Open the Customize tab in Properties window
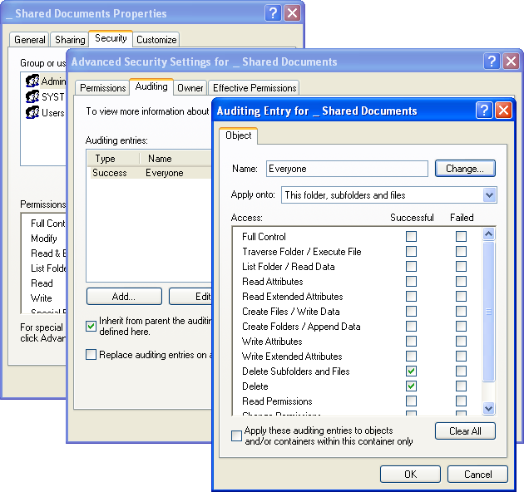The image size is (524, 492). (156, 39)
